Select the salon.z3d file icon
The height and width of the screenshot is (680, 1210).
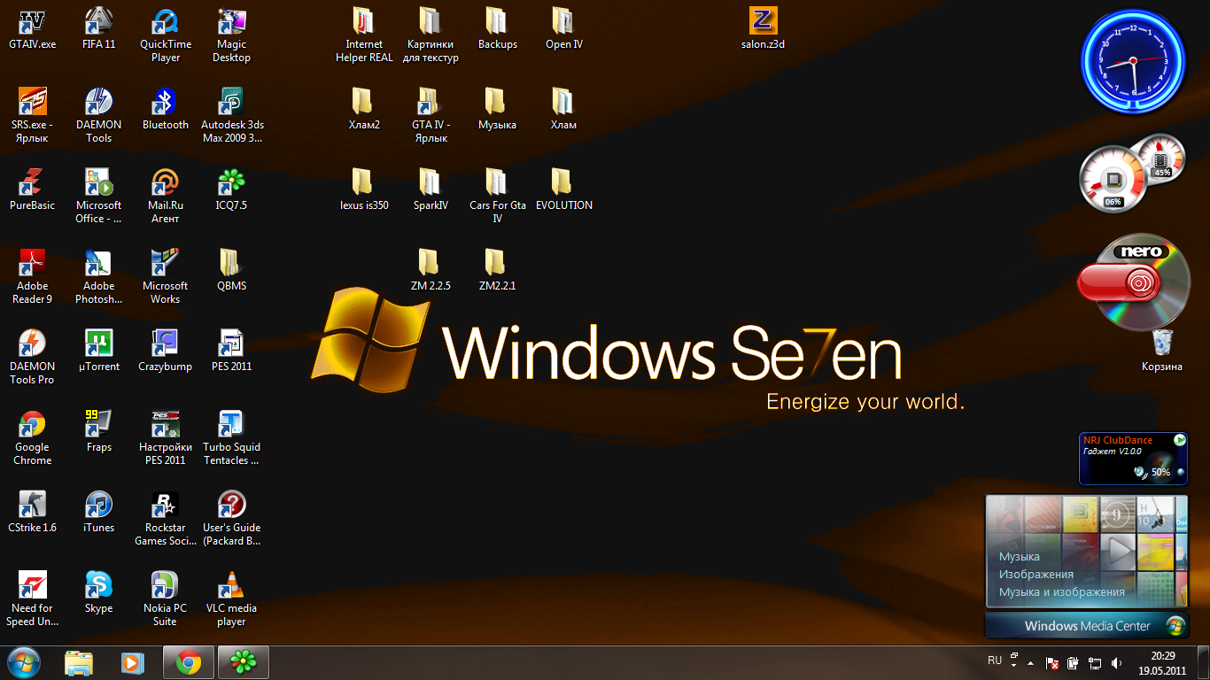click(x=763, y=28)
